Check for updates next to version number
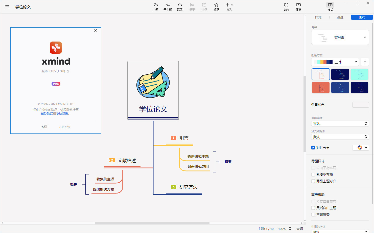374x233 pixels. pyautogui.click(x=68, y=71)
